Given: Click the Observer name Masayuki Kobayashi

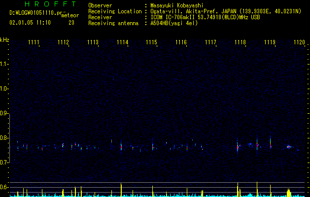Looking at the screenshot, I should click(177, 5).
